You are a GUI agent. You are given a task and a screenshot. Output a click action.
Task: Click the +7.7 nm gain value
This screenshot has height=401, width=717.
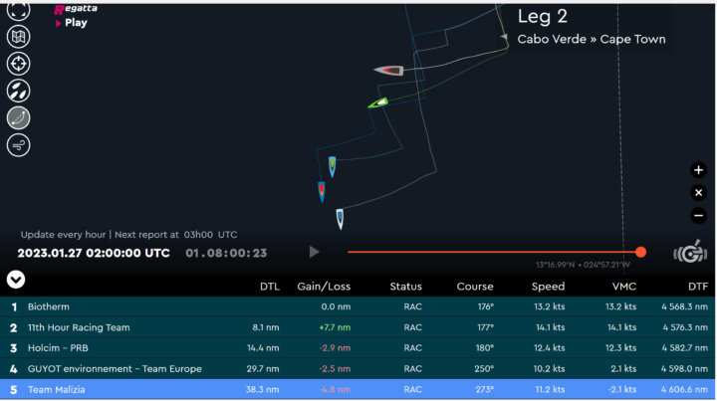336,327
